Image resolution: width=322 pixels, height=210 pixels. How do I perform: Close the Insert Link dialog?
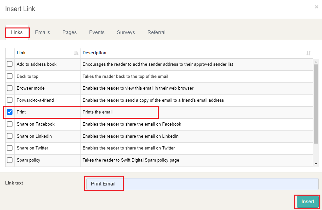[x=316, y=7]
